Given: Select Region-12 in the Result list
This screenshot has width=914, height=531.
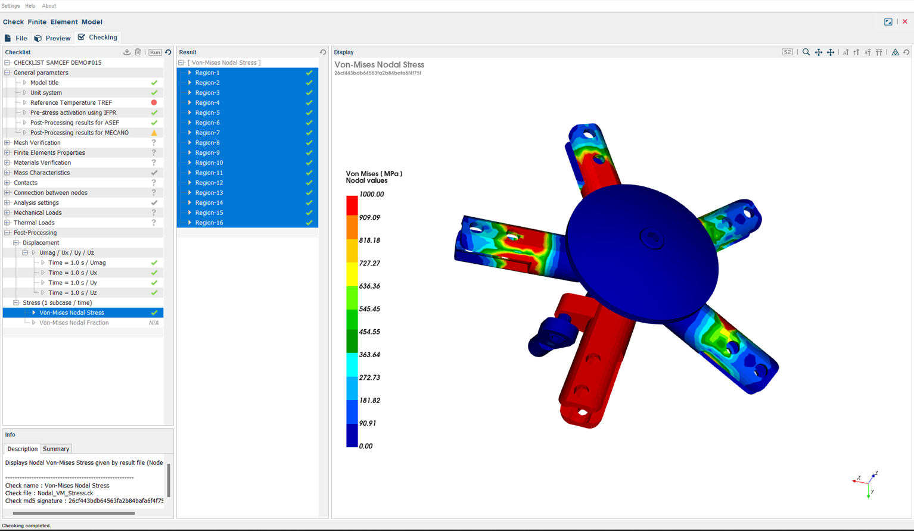Looking at the screenshot, I should pyautogui.click(x=247, y=183).
